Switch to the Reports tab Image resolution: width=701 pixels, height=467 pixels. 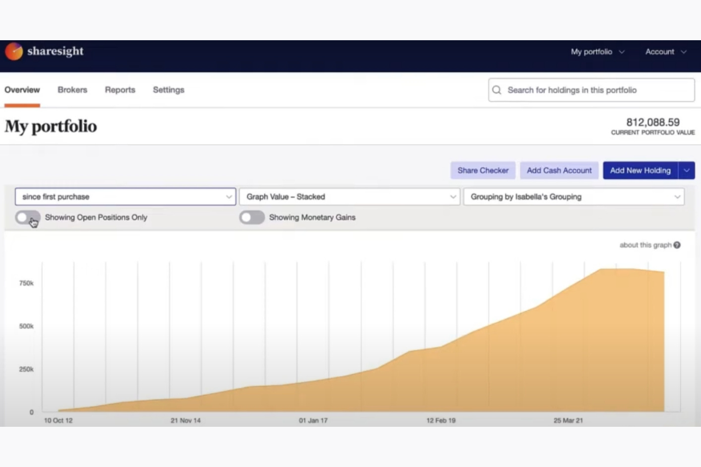pos(120,90)
